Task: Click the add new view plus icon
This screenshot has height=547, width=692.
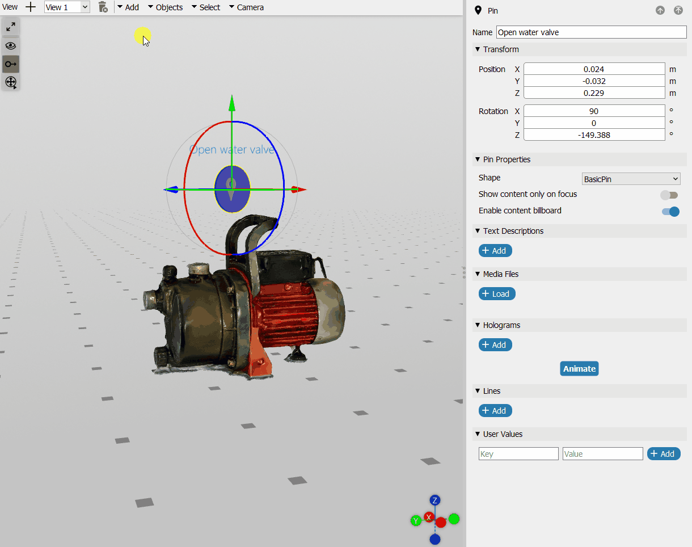Action: click(31, 7)
